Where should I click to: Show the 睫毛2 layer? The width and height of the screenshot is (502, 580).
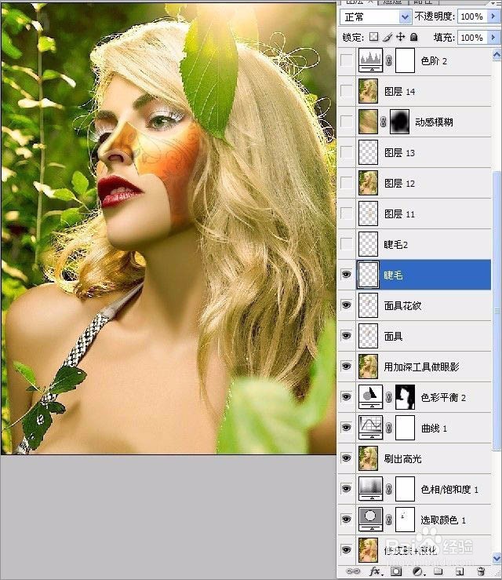click(346, 244)
